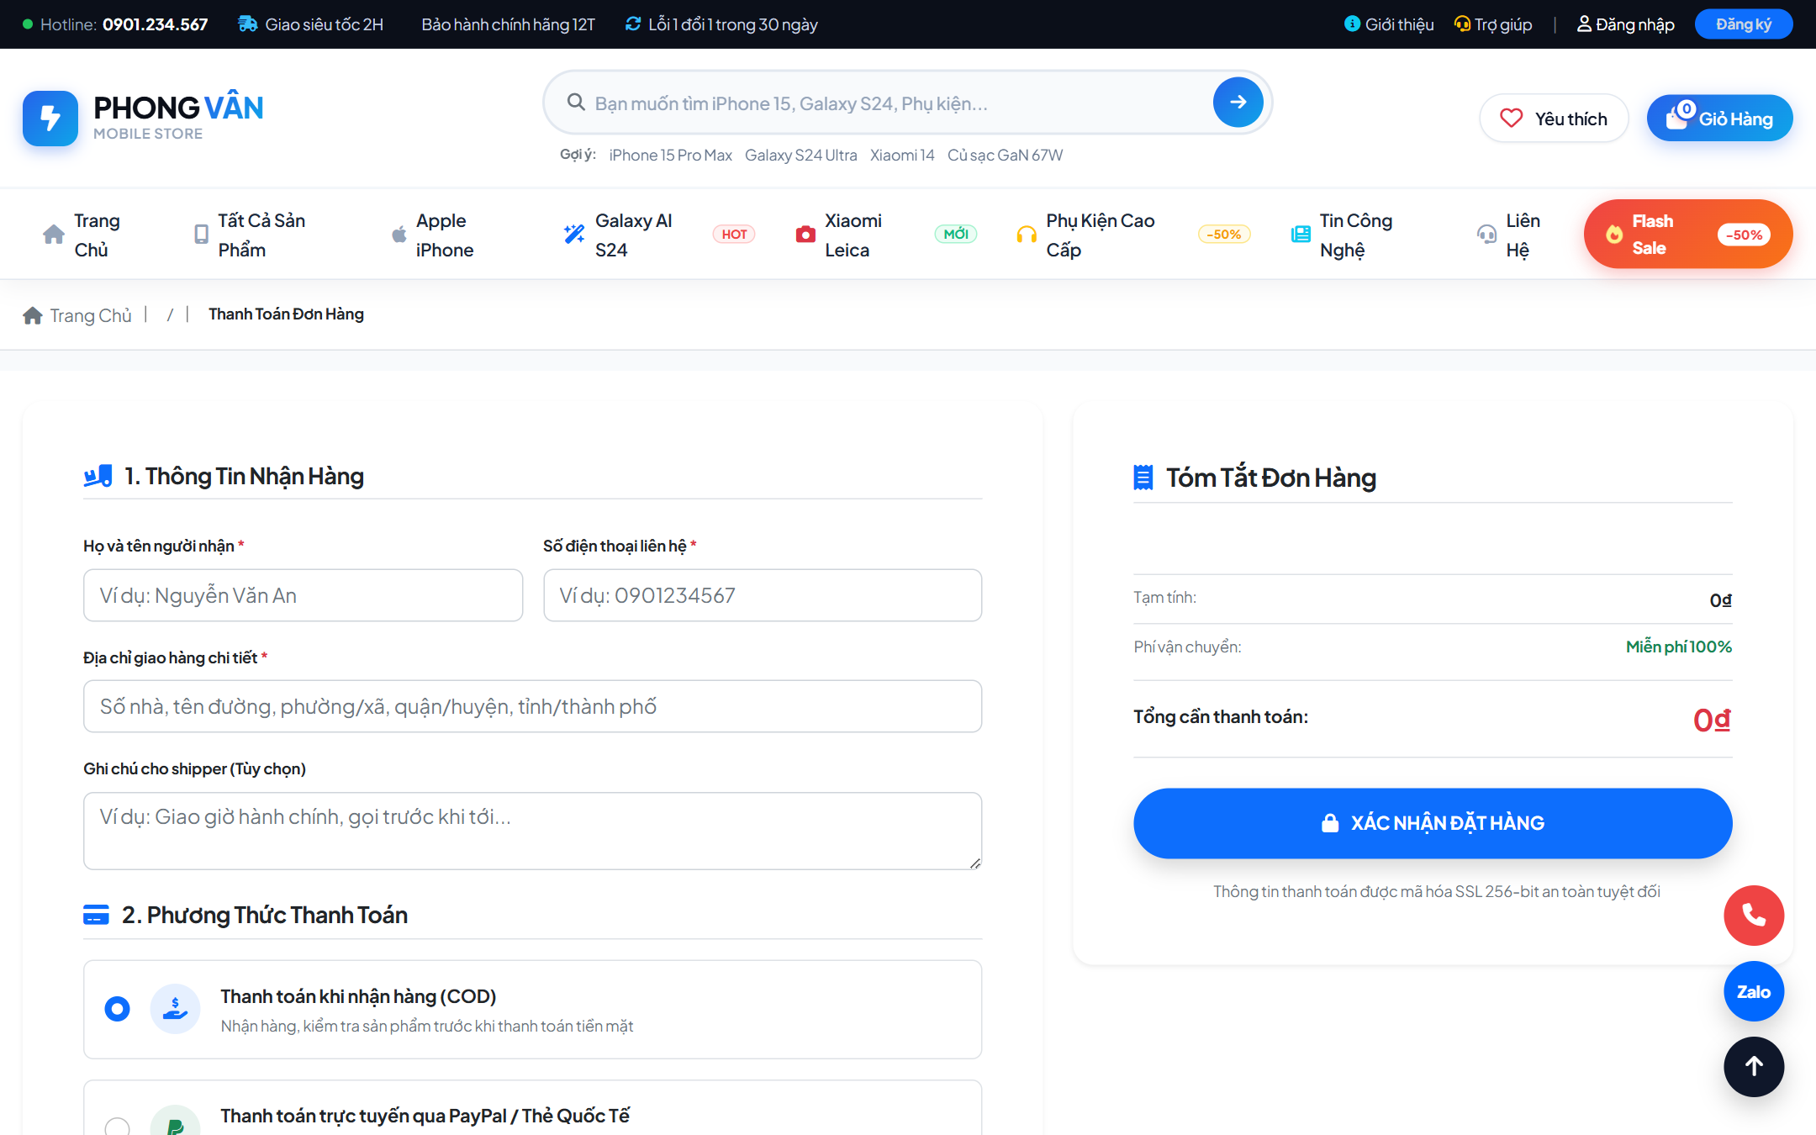The height and width of the screenshot is (1135, 1816).
Task: Focus the recipient name input field
Action: (303, 595)
